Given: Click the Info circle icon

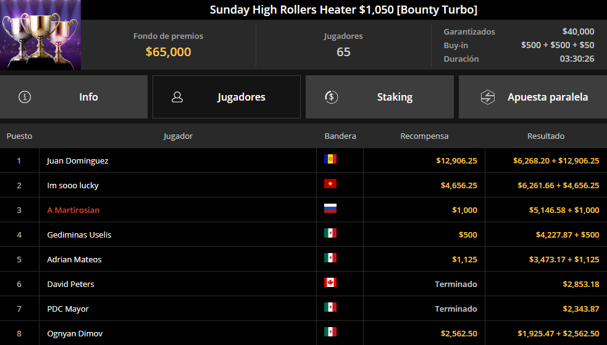Looking at the screenshot, I should (25, 97).
